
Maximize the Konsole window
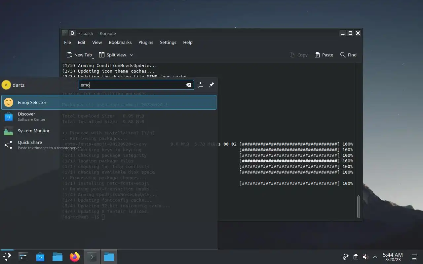pyautogui.click(x=350, y=33)
